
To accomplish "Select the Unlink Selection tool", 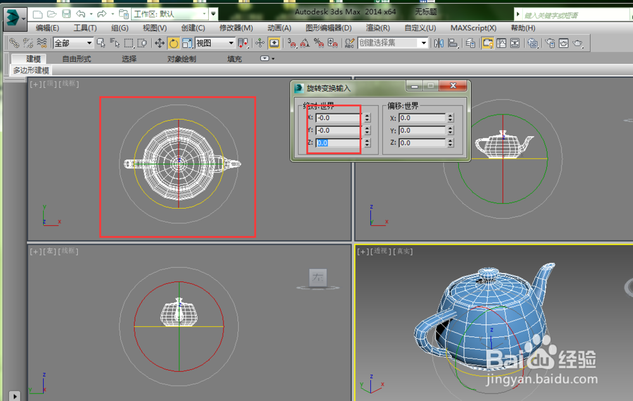I will (x=28, y=43).
